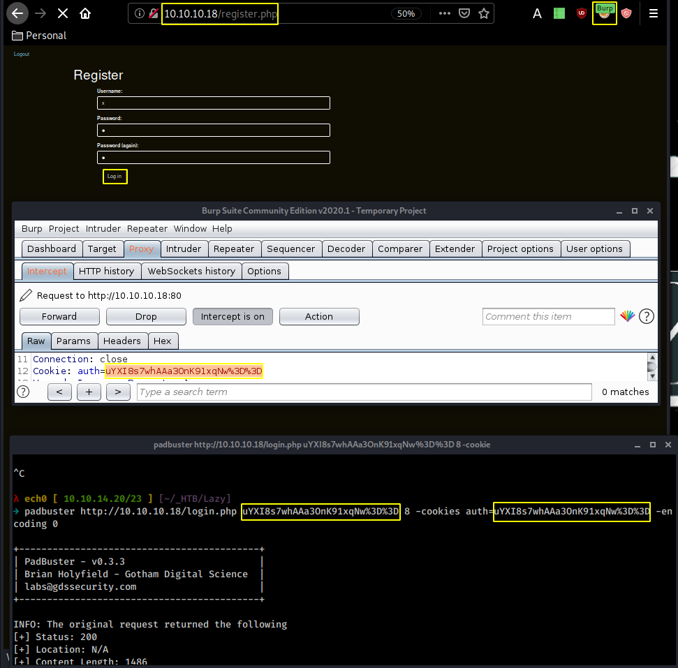Switch to Params request view
This screenshot has height=668, width=678.
point(73,341)
